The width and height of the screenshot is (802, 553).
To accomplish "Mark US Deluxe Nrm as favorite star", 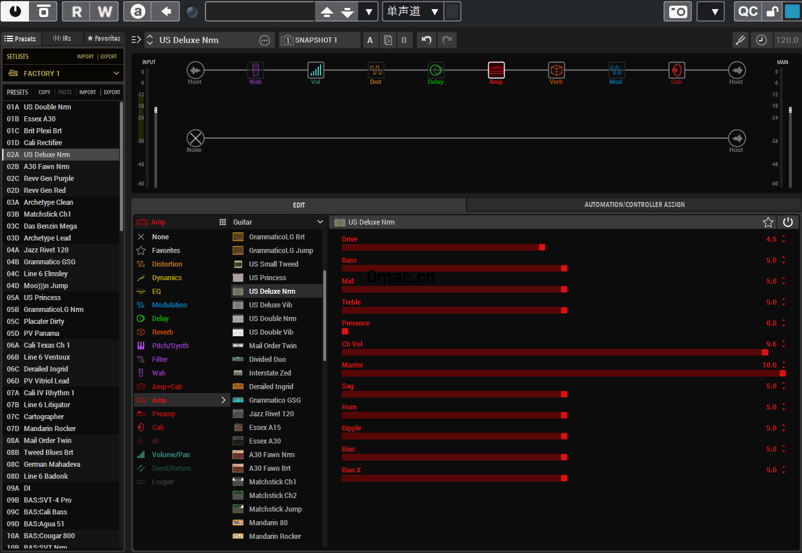I will pos(768,222).
